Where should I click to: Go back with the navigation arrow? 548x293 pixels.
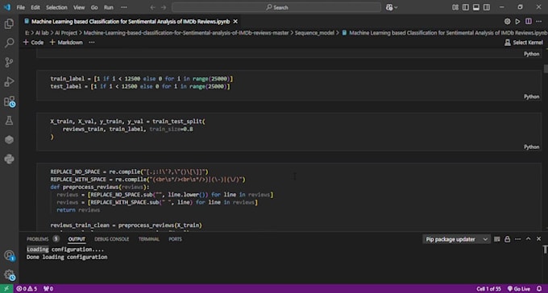153,7
